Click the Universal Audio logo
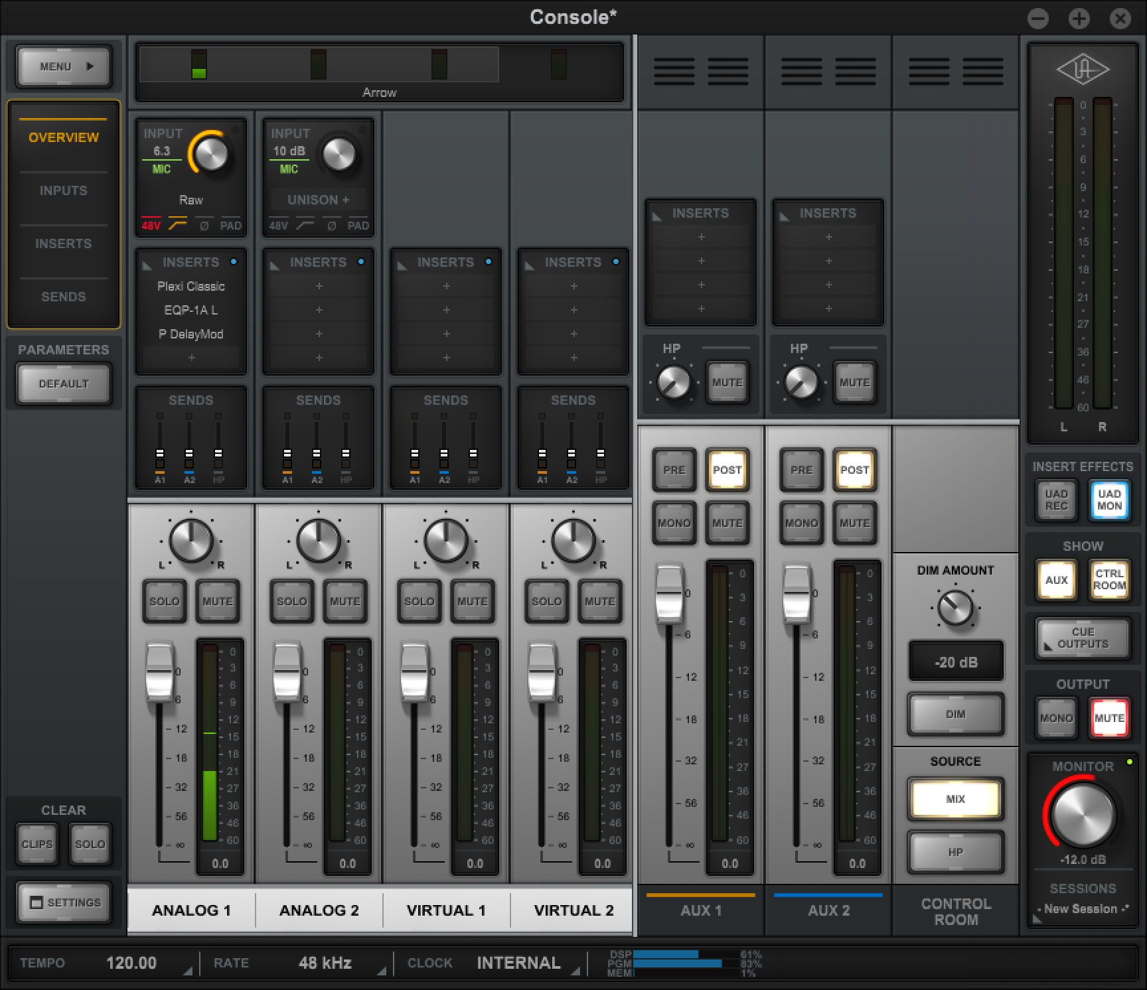This screenshot has height=990, width=1147. (1083, 70)
